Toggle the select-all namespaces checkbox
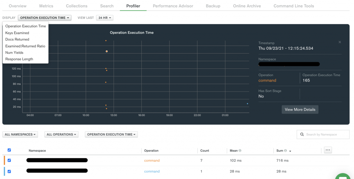Image resolution: width=354 pixels, height=179 pixels. pos(9,150)
